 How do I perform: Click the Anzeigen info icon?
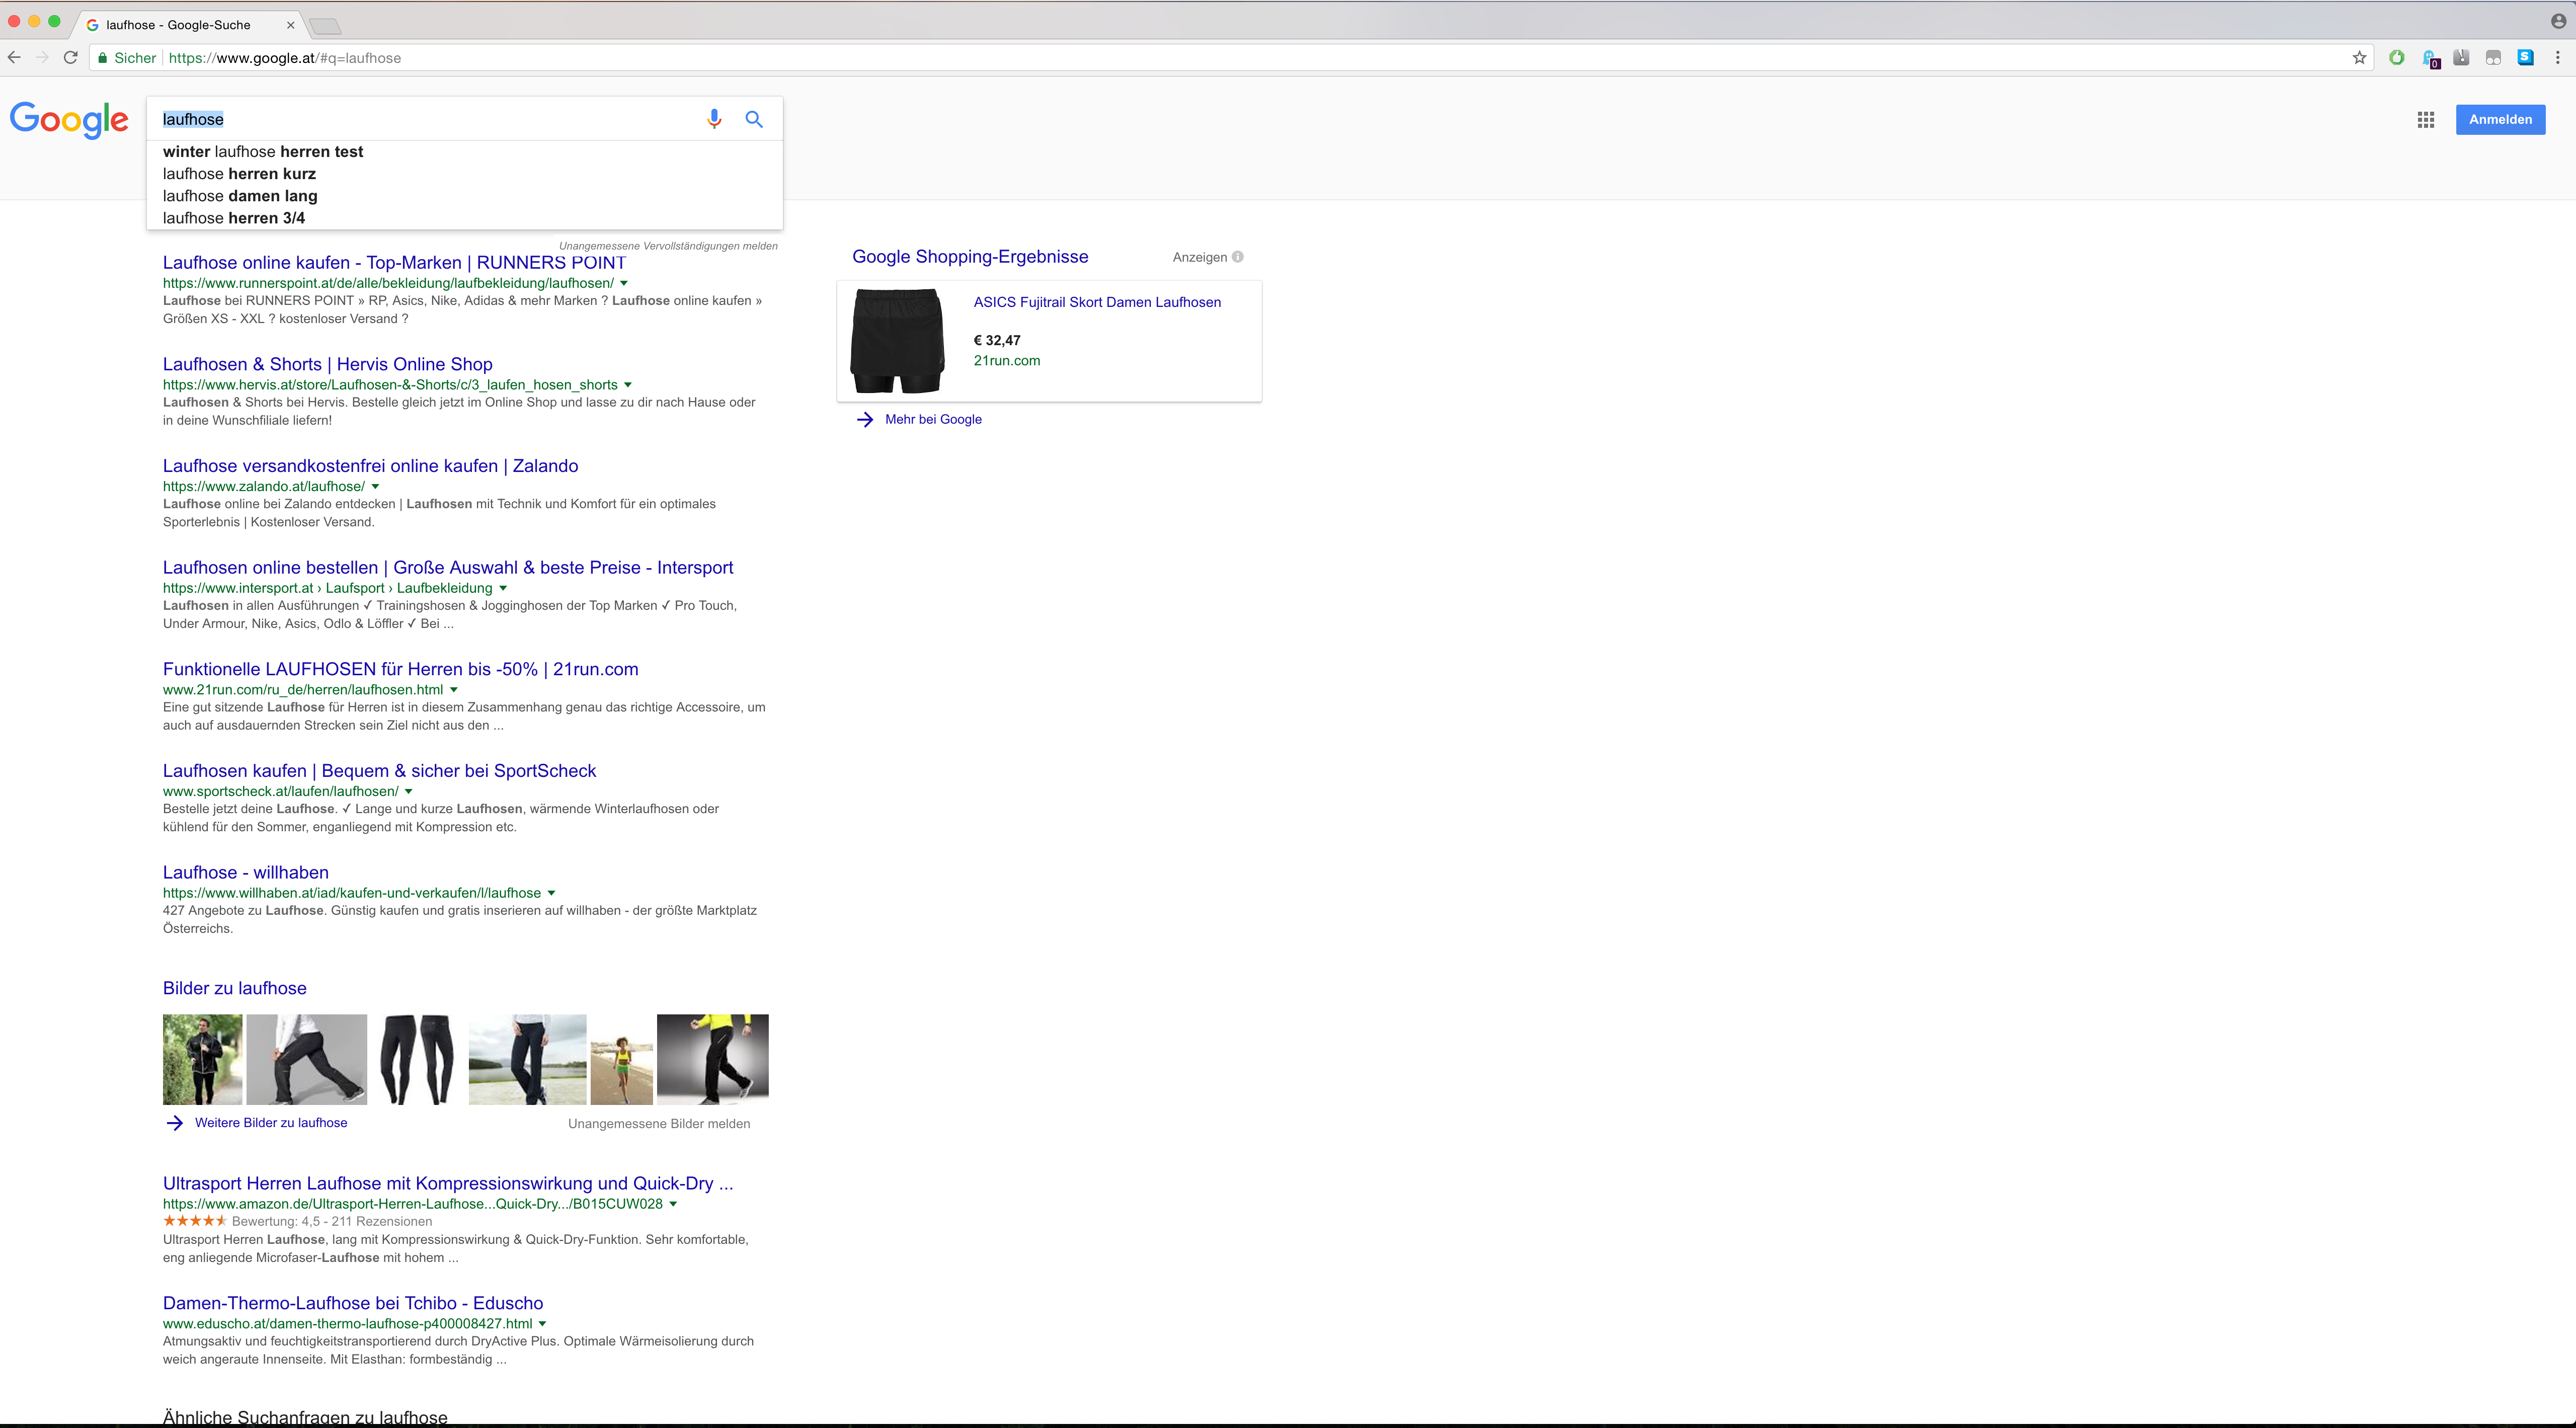coord(1238,257)
